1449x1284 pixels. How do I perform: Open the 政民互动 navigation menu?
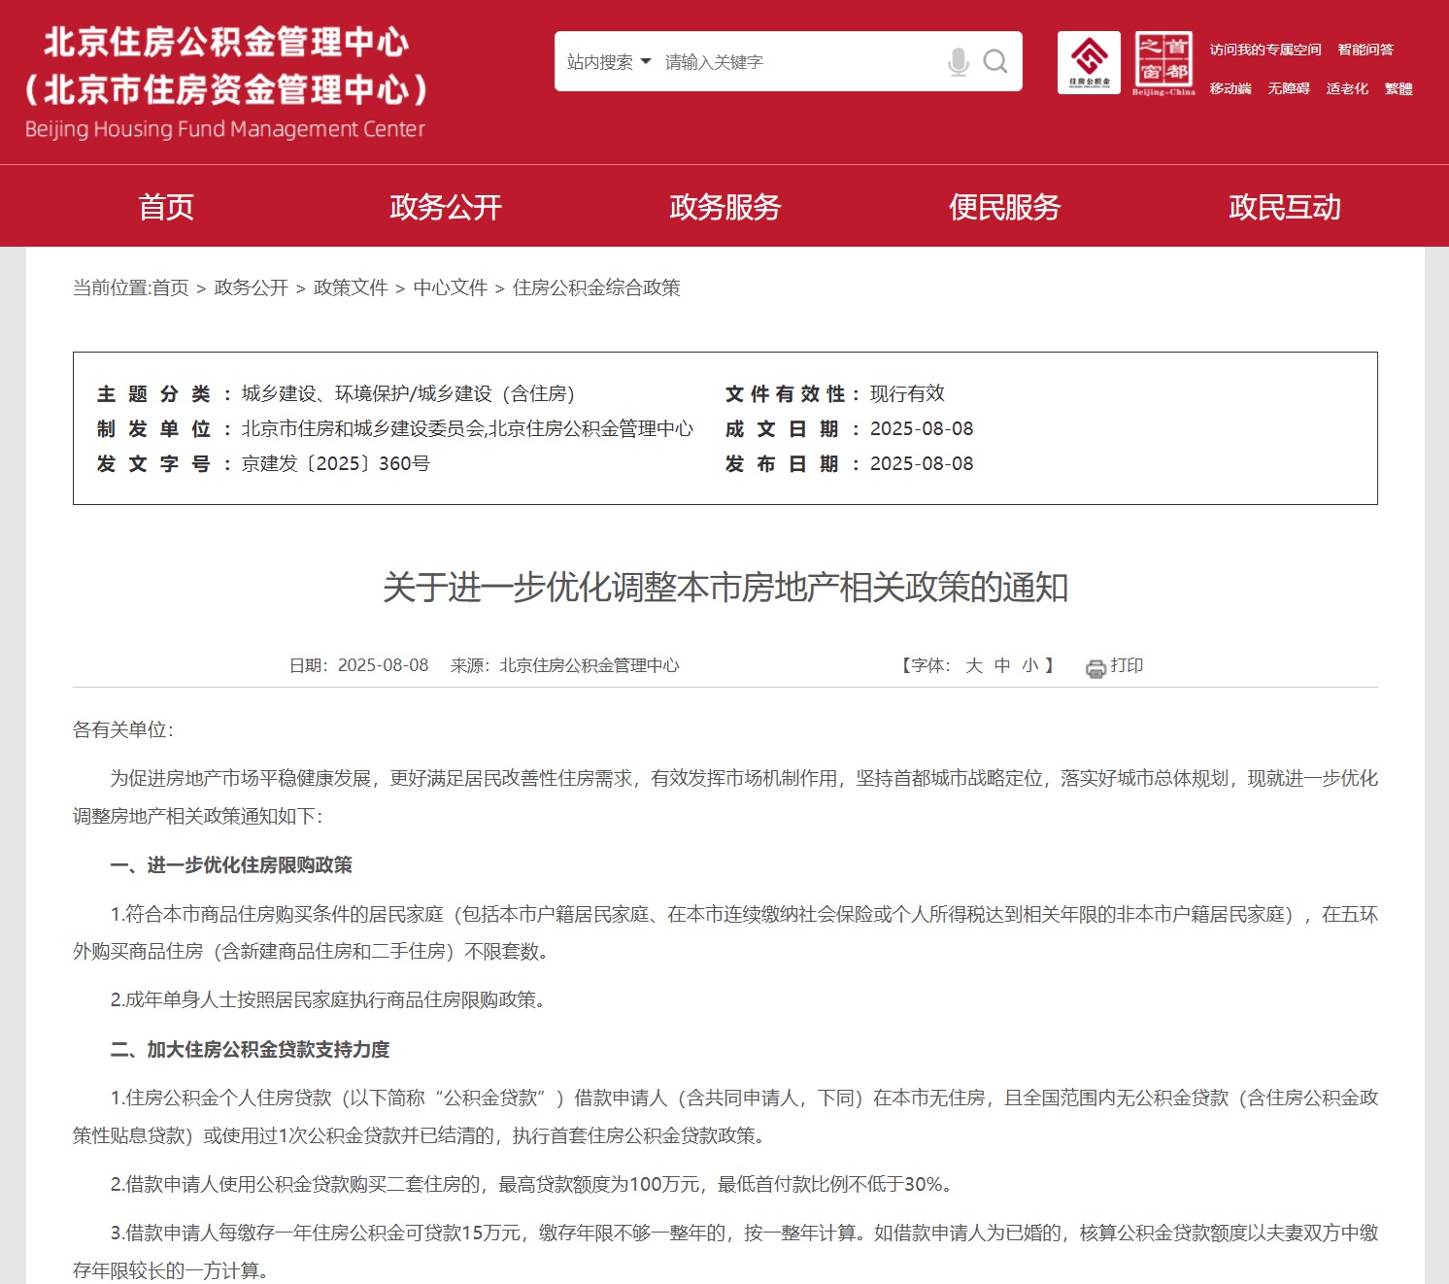pyautogui.click(x=1284, y=206)
